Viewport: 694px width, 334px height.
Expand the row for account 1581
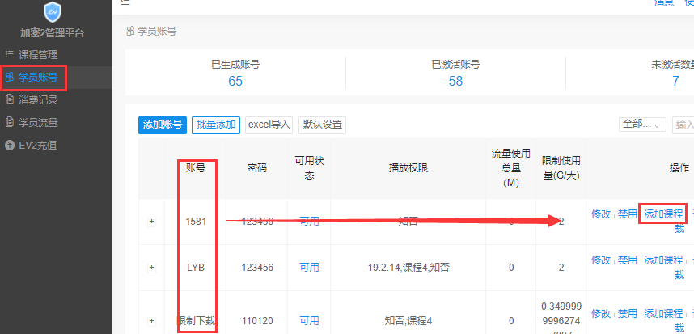(x=151, y=222)
